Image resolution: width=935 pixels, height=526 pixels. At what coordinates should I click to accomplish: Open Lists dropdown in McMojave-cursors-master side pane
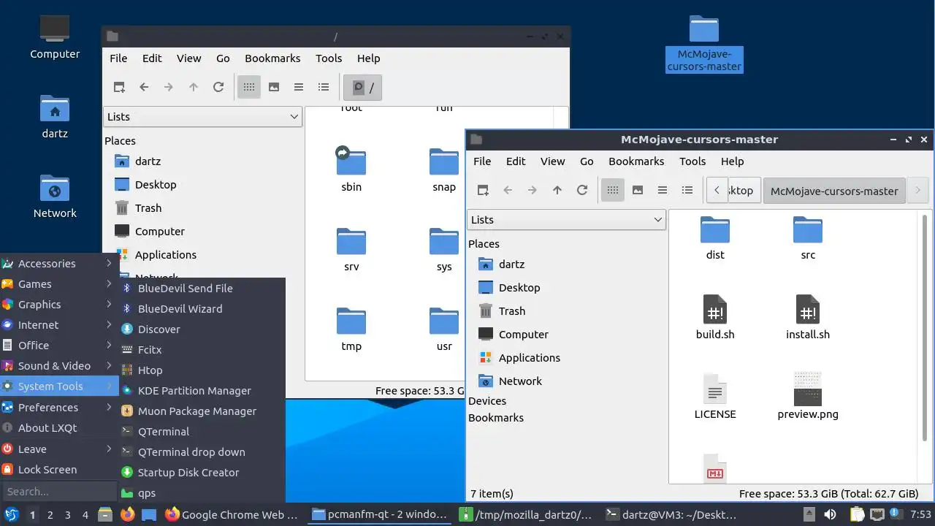coord(566,219)
